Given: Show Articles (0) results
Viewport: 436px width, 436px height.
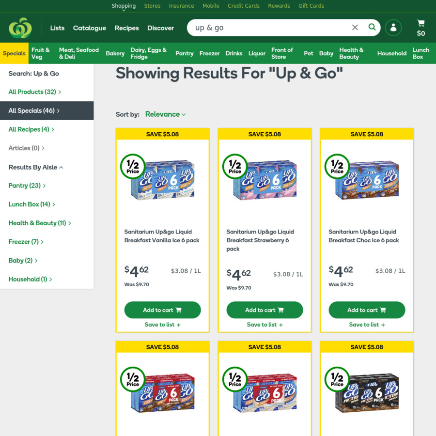Looking at the screenshot, I should pos(27,148).
